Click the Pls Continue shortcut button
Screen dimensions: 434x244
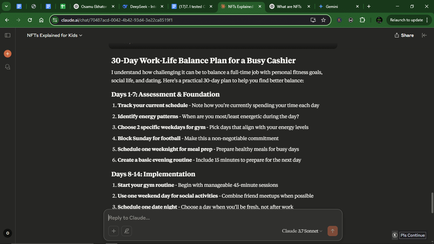(412, 235)
